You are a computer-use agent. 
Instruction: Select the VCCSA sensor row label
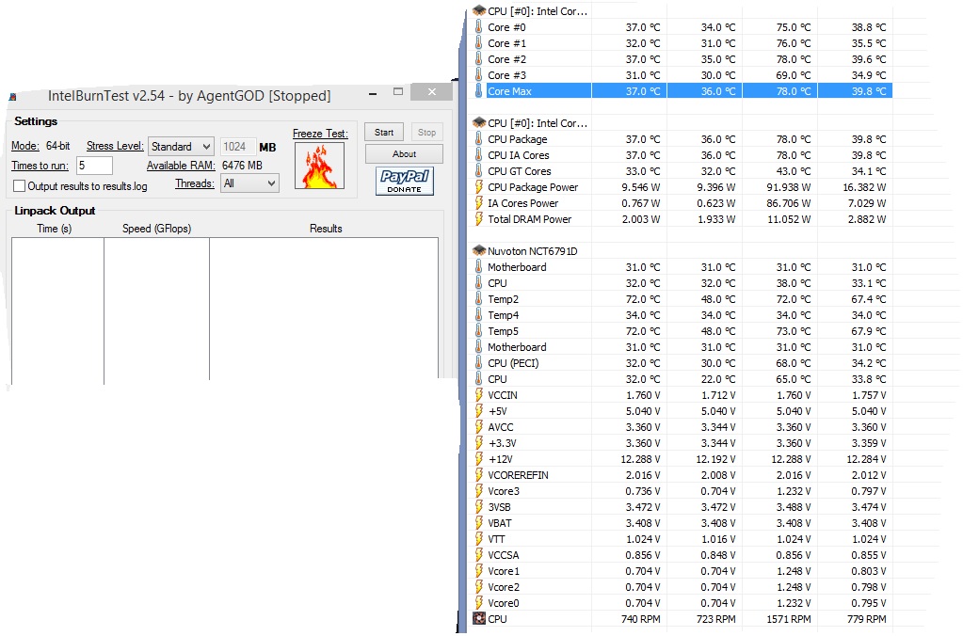click(504, 554)
